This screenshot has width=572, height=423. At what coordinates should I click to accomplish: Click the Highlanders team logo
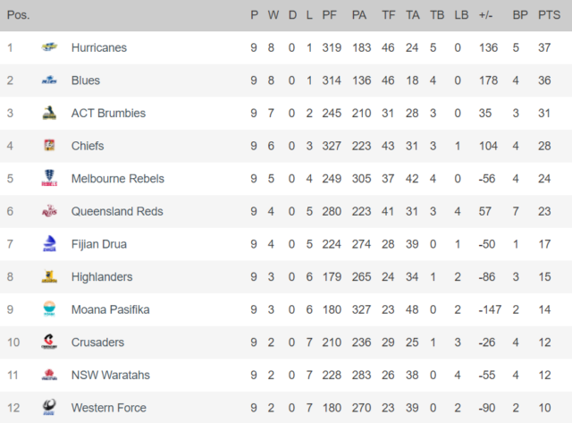pos(49,276)
